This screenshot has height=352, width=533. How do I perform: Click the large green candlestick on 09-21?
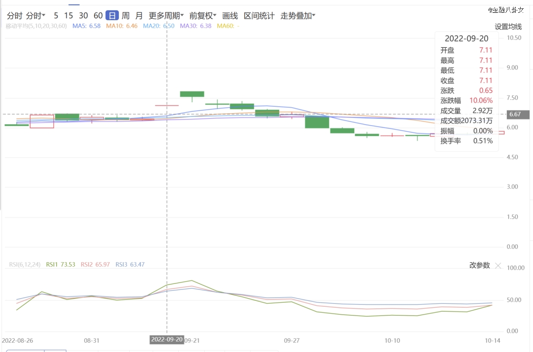tap(192, 94)
